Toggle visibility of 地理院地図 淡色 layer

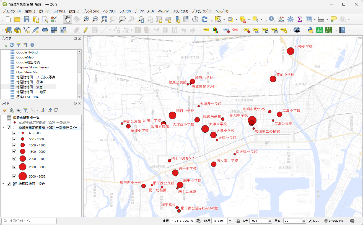(9, 184)
